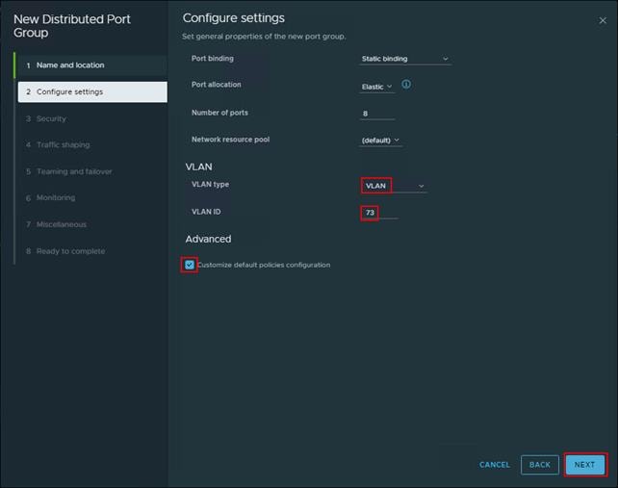Select step 8 Ready to complete
The image size is (618, 488).
(70, 251)
